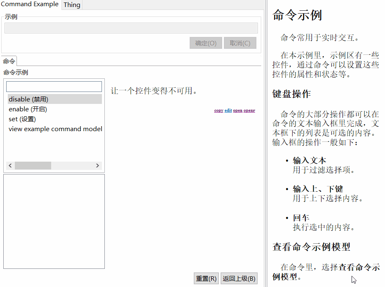Switch to the Thing tab
The height and width of the screenshot is (287, 385).
(x=71, y=5)
